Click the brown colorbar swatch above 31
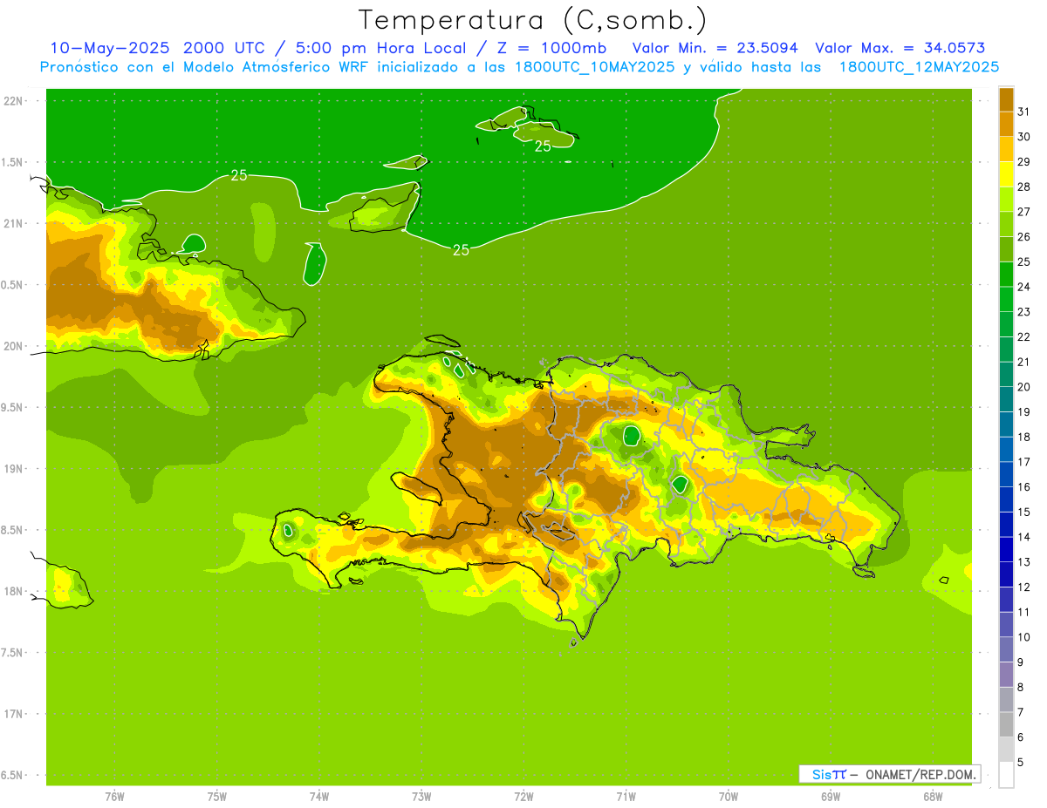Viewport: 1047px width, 808px height. (x=1006, y=99)
